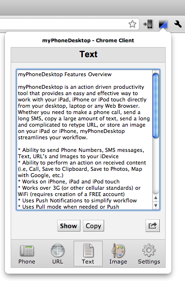185x281 pixels.
Task: Click the "myPhoneDesktop - Chrome Client" title
Action: pos(88,40)
